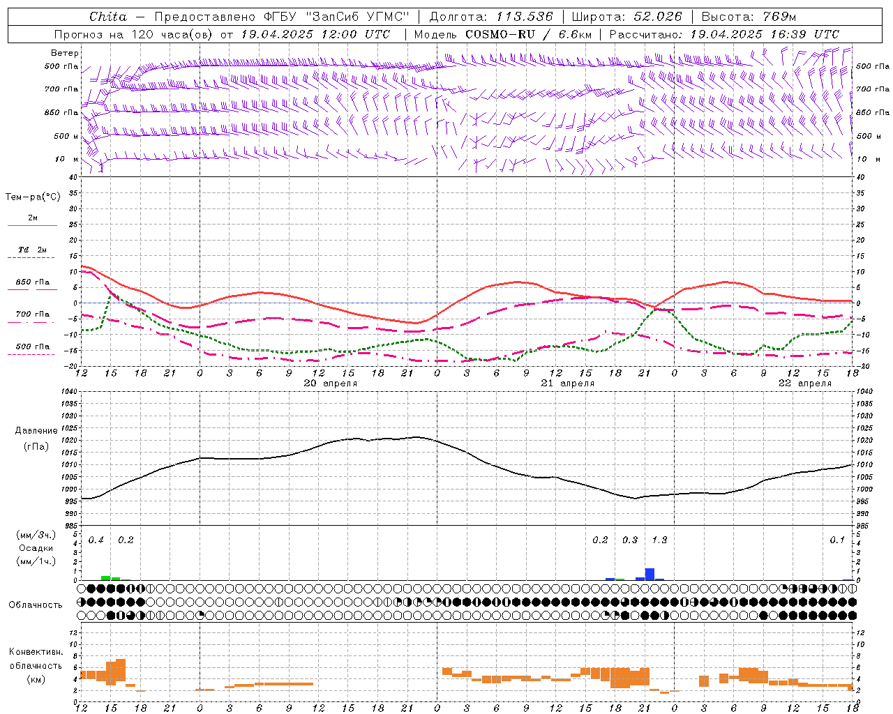
Task: Click the "Конвективн." convective cloud label
Action: coord(36,652)
